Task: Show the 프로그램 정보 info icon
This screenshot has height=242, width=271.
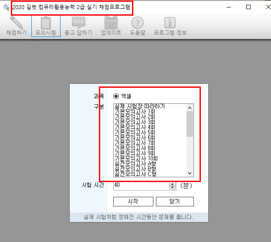Action: pyautogui.click(x=170, y=26)
